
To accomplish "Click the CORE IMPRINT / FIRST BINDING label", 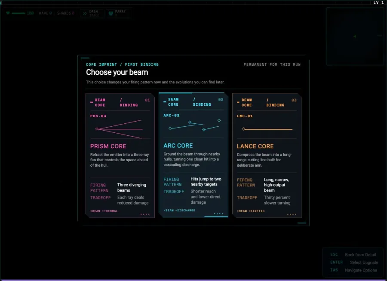I will (122, 64).
